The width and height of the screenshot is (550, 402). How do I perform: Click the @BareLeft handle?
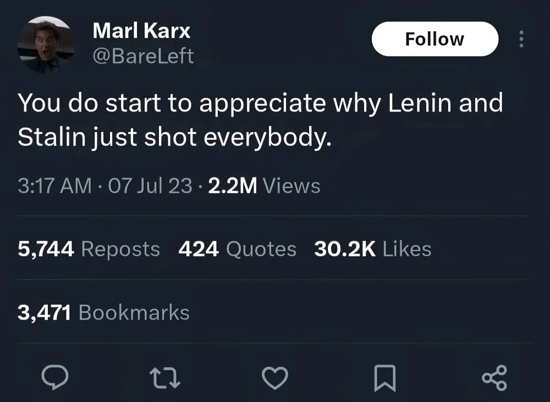[143, 56]
